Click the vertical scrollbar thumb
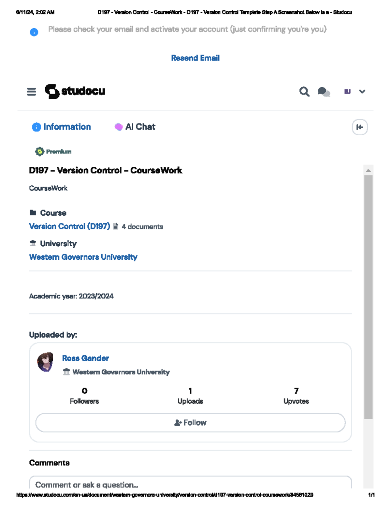Screen dimensions: 391x506 [x=368, y=296]
